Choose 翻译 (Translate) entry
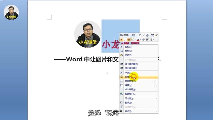The height and width of the screenshot is (120, 213). [139, 103]
